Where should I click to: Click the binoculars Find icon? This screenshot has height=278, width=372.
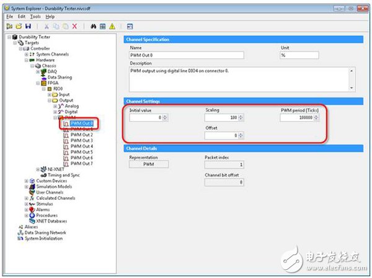[92, 27]
